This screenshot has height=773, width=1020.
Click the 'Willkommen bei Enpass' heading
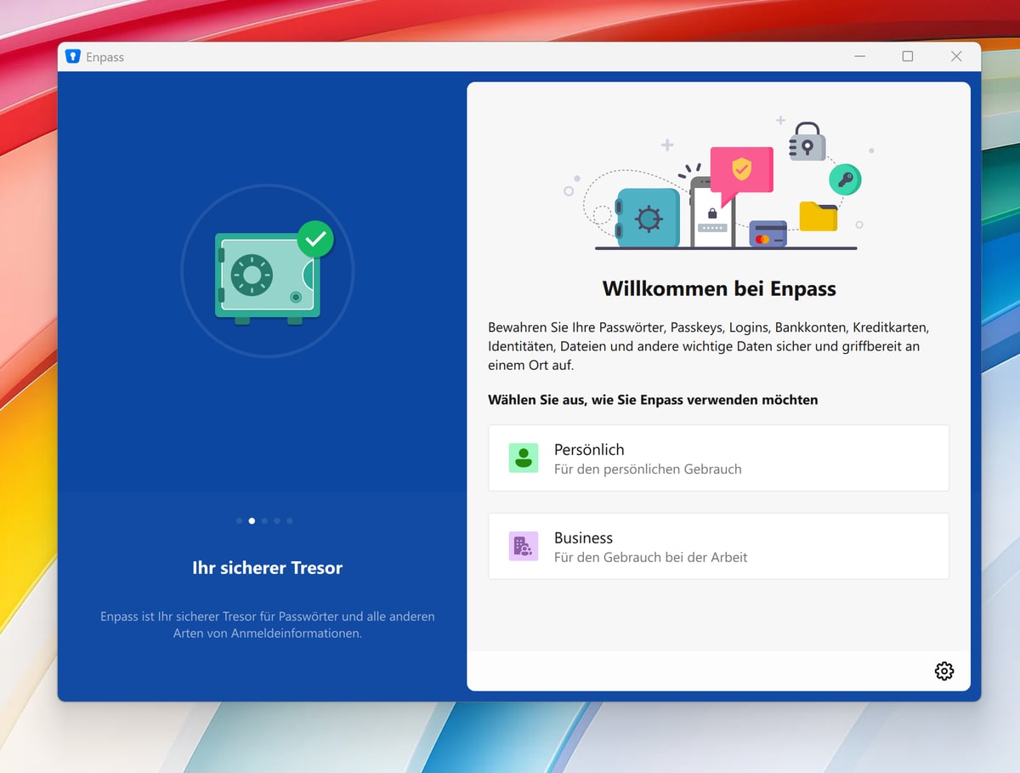[x=719, y=288]
